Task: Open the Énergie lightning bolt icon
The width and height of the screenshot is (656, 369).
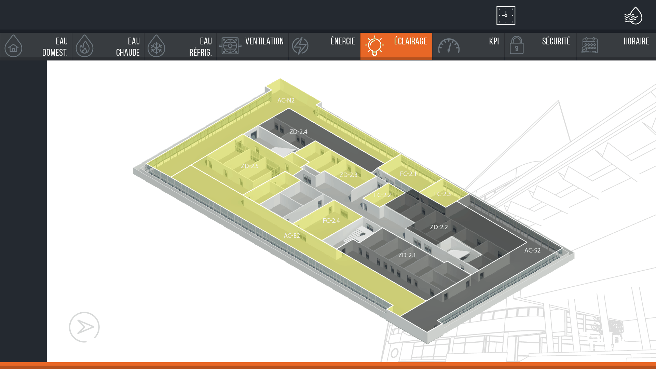Action: (x=300, y=46)
